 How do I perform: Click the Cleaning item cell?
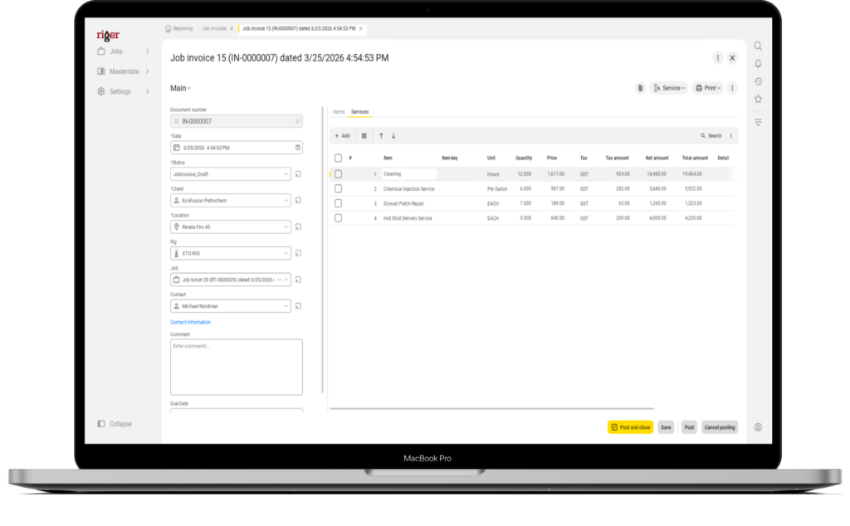tap(409, 174)
